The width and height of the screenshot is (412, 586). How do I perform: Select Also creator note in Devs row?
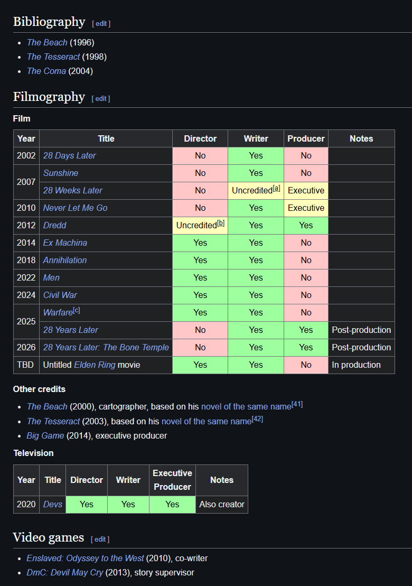click(221, 505)
